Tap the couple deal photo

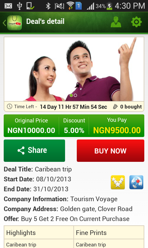click(x=74, y=69)
